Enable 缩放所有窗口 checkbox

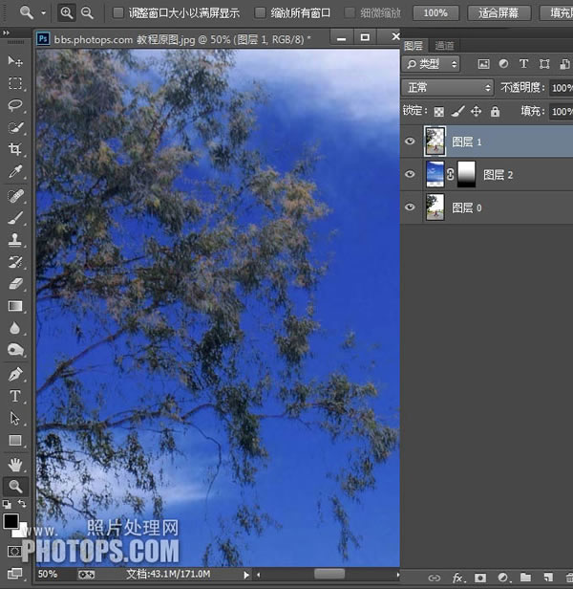(260, 13)
